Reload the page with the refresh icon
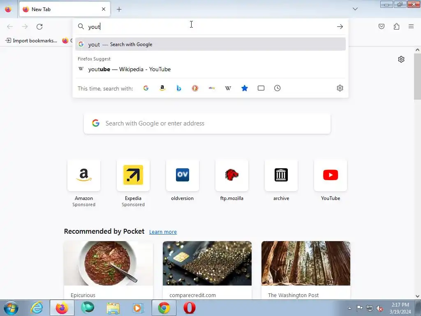Screen dimensions: 421x316 39,27
